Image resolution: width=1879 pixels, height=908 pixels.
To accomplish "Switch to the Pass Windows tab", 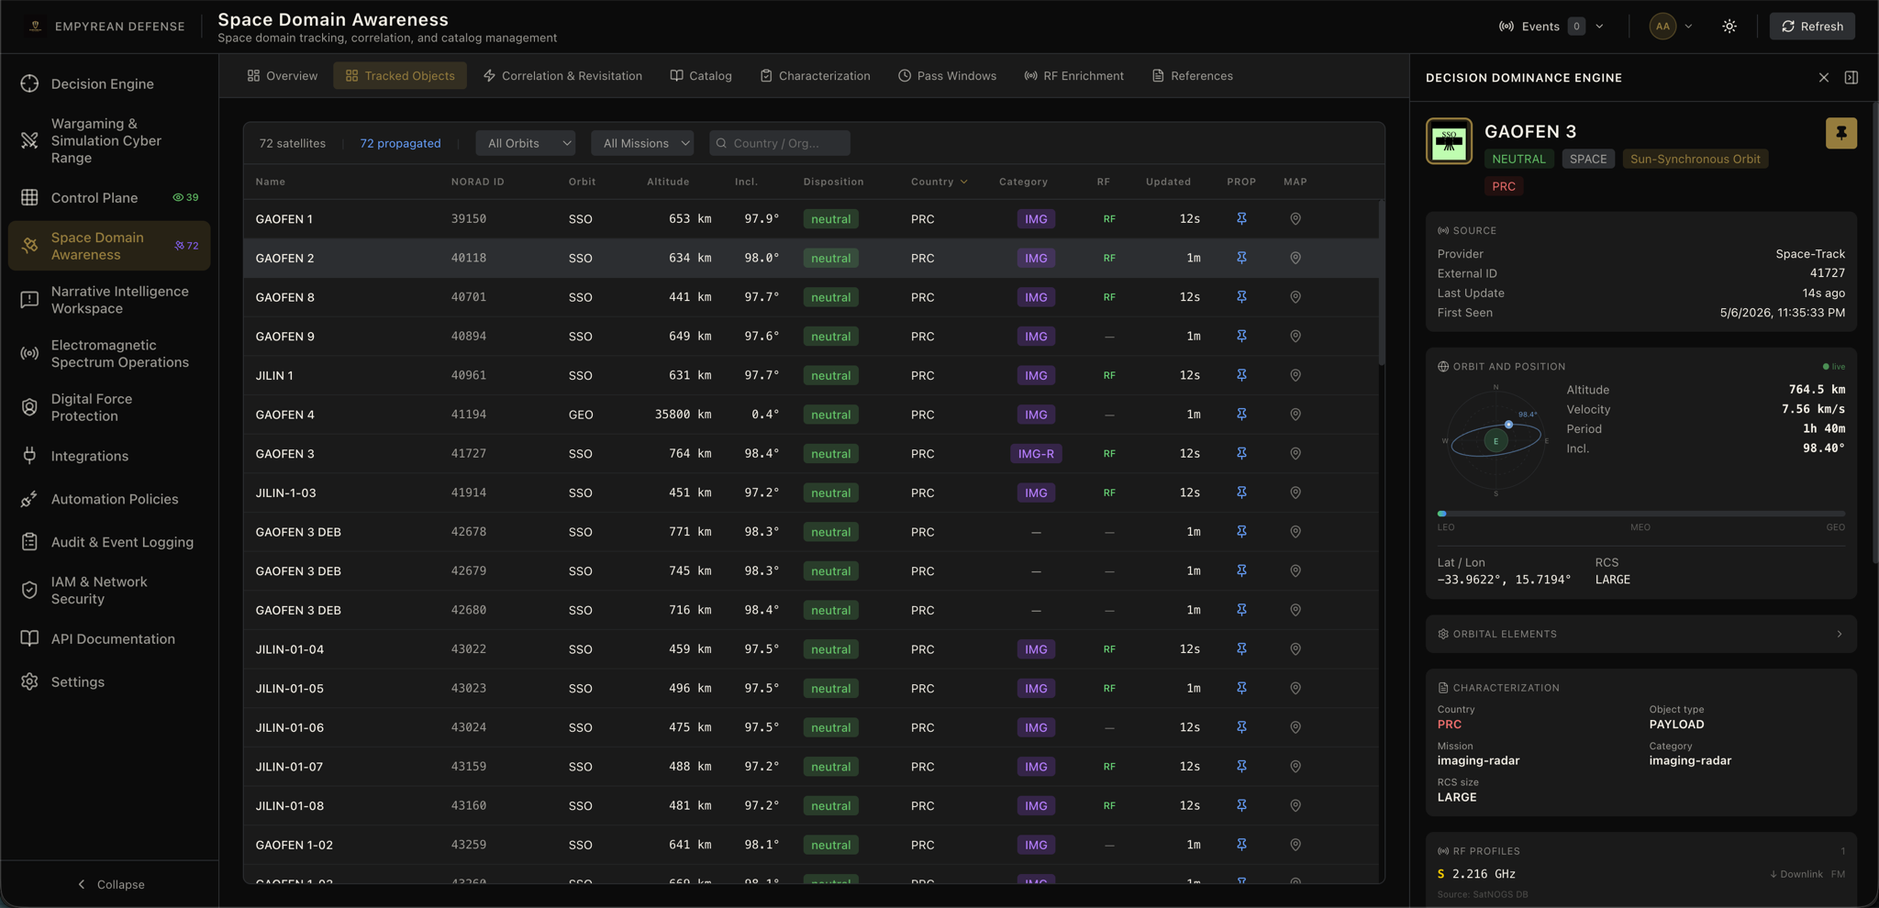I will [947, 76].
